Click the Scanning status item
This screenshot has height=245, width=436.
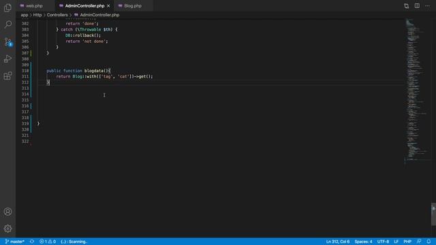click(74, 242)
